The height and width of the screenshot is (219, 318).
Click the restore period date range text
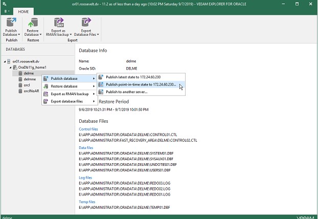tap(113, 109)
